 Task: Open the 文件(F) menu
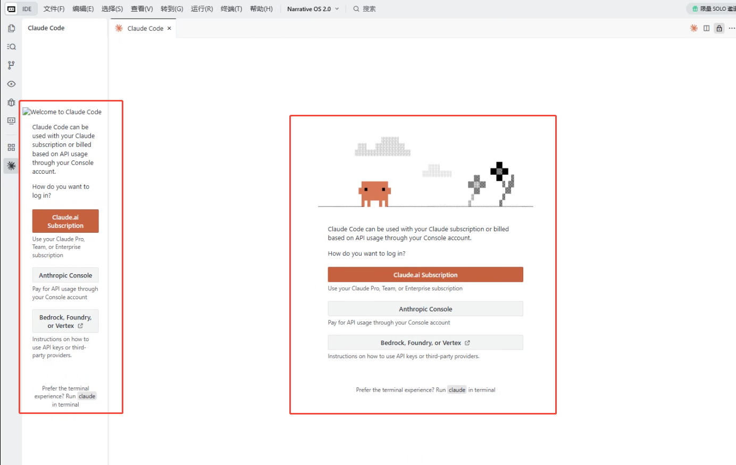click(x=54, y=9)
